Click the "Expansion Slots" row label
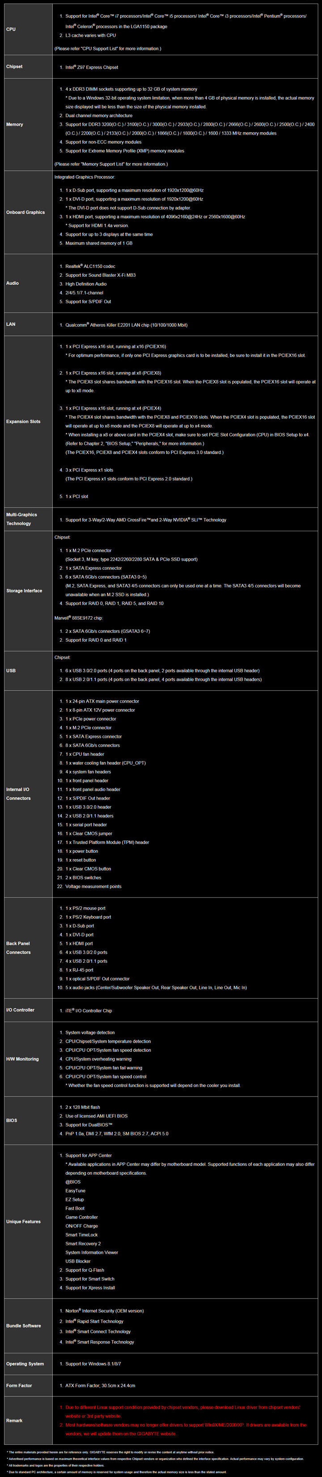Image resolution: width=322 pixels, height=1477 pixels. pyautogui.click(x=24, y=421)
